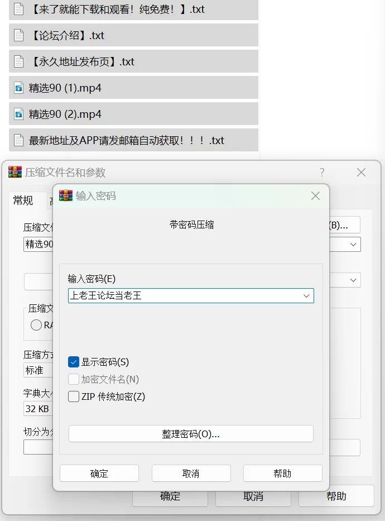Click the WinRAR icon in the 输入密码 title bar
Image resolution: width=385 pixels, height=521 pixels.
click(66, 196)
